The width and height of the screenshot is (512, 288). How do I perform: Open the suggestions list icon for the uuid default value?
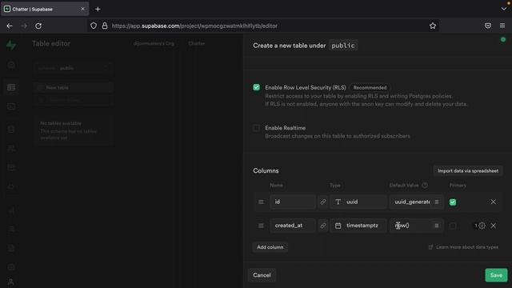(x=437, y=202)
